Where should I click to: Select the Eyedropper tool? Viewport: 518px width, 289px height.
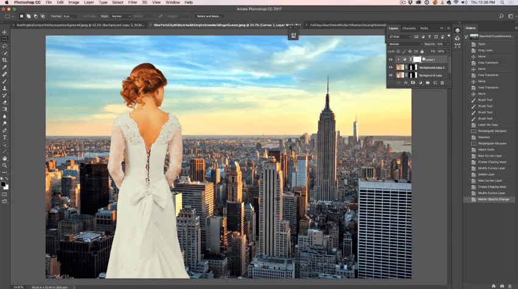point(5,67)
